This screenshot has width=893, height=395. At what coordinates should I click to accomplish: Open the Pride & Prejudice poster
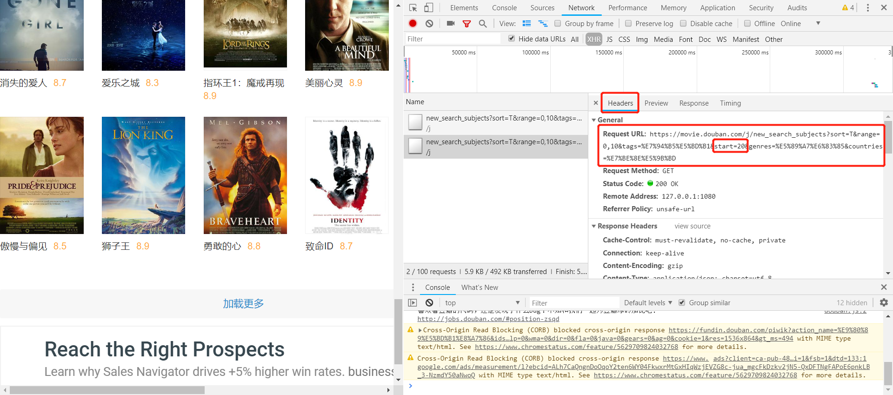tap(42, 175)
